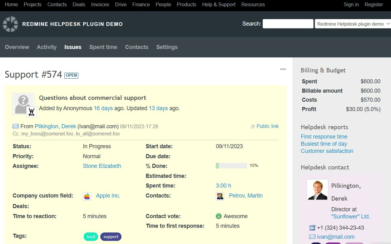This screenshot has height=244, width=391.
Task: Click the 10% Done progress bar
Action: click(x=231, y=166)
